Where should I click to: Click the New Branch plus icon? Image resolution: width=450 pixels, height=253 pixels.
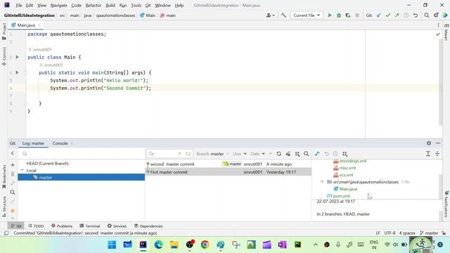click(13, 165)
